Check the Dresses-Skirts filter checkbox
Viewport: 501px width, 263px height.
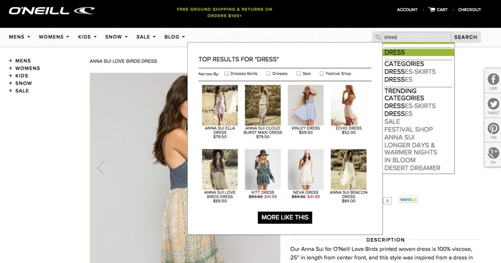coord(227,73)
